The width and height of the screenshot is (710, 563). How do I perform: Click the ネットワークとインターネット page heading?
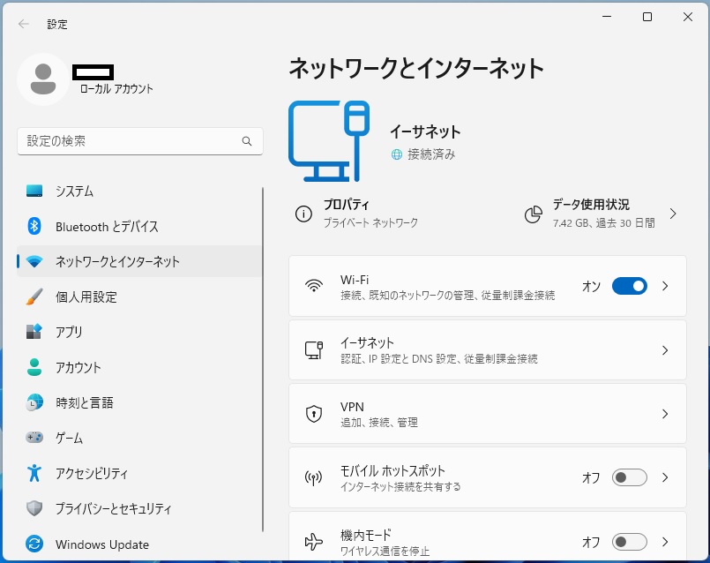click(416, 69)
